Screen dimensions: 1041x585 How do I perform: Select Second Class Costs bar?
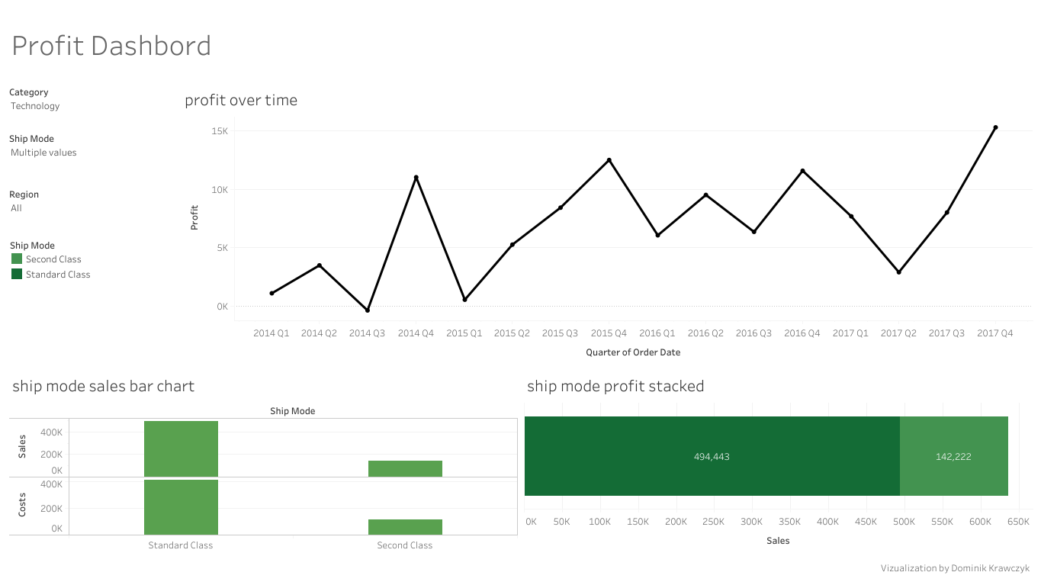[x=405, y=527]
